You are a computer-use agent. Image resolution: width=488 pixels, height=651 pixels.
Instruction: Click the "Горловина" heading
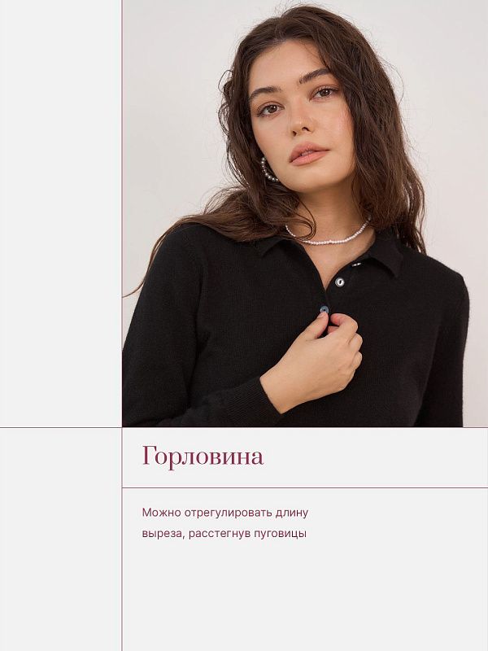[203, 457]
